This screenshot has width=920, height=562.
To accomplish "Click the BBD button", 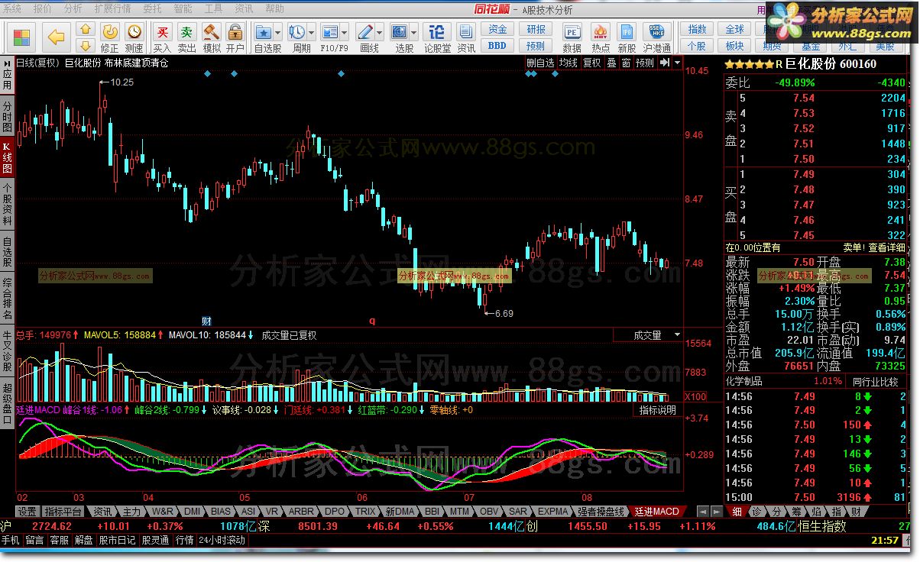I will pos(498,45).
